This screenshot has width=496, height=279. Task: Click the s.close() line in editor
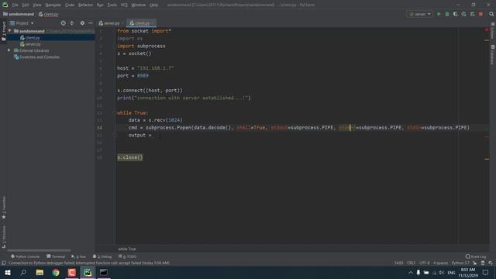pos(130,157)
